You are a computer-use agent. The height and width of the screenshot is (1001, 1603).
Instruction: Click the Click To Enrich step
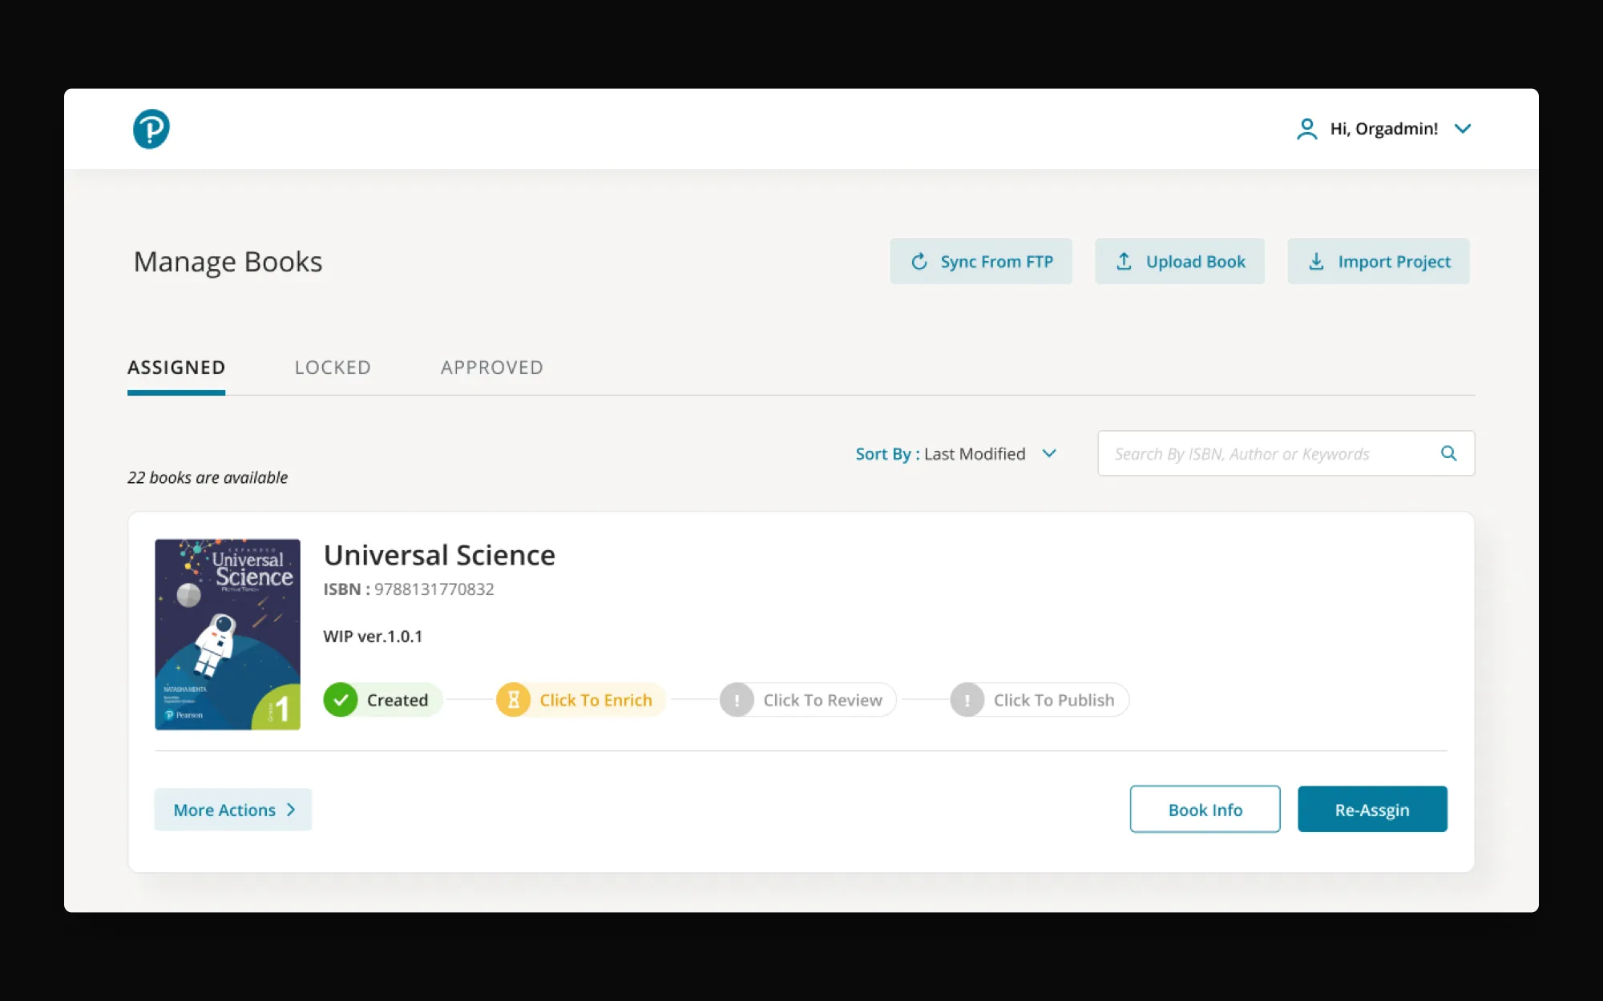point(581,700)
